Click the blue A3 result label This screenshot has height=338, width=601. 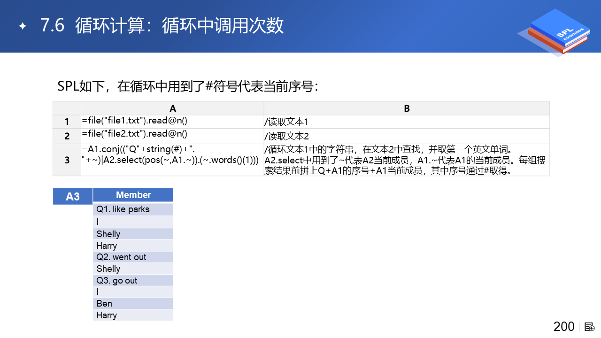[x=73, y=196]
